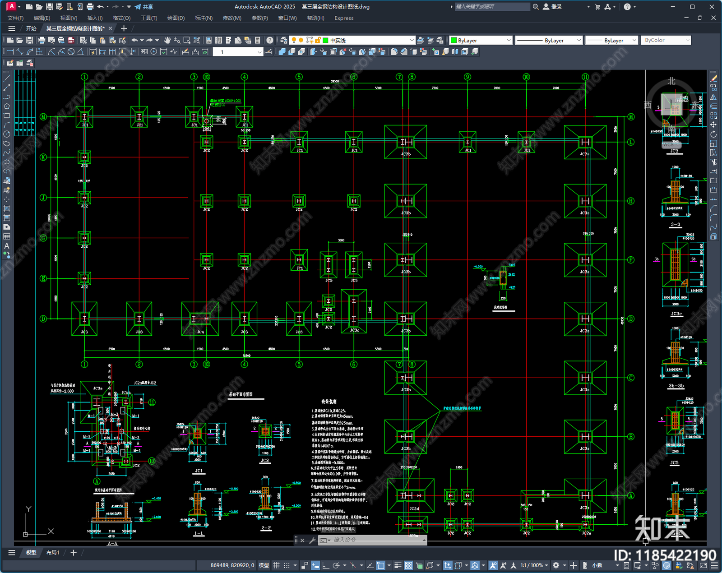
Task: Toggle dynamic input in status bar
Action: 315,565
